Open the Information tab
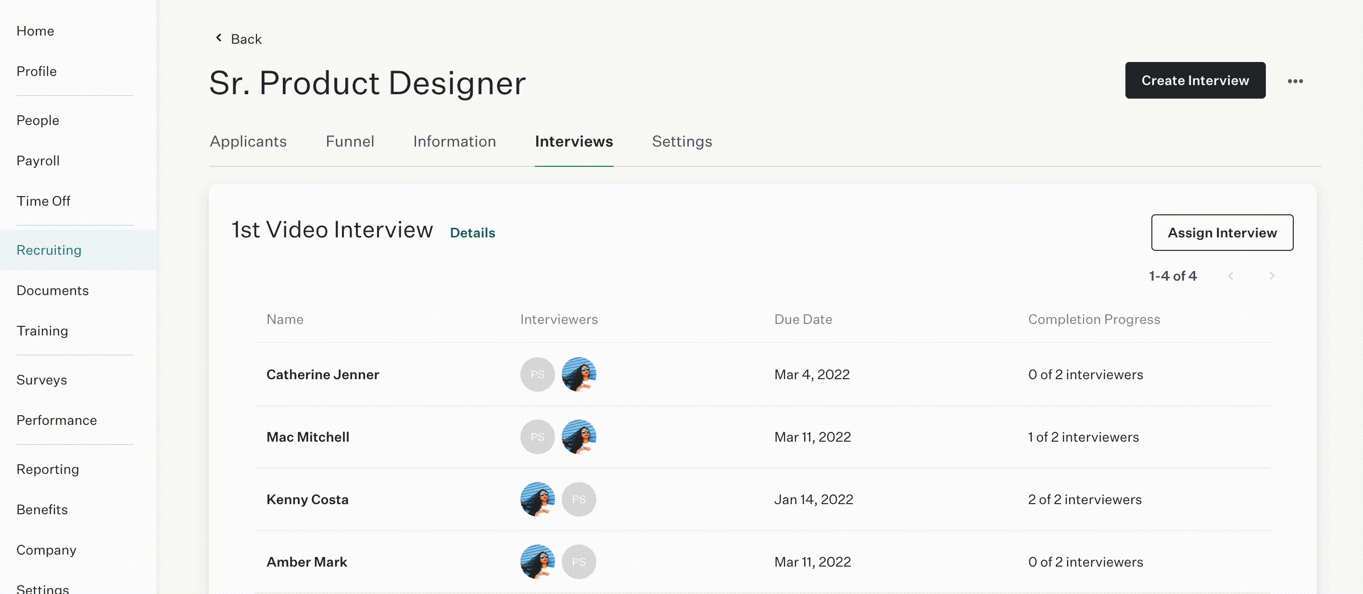Viewport: 1363px width, 594px height. pyautogui.click(x=454, y=141)
